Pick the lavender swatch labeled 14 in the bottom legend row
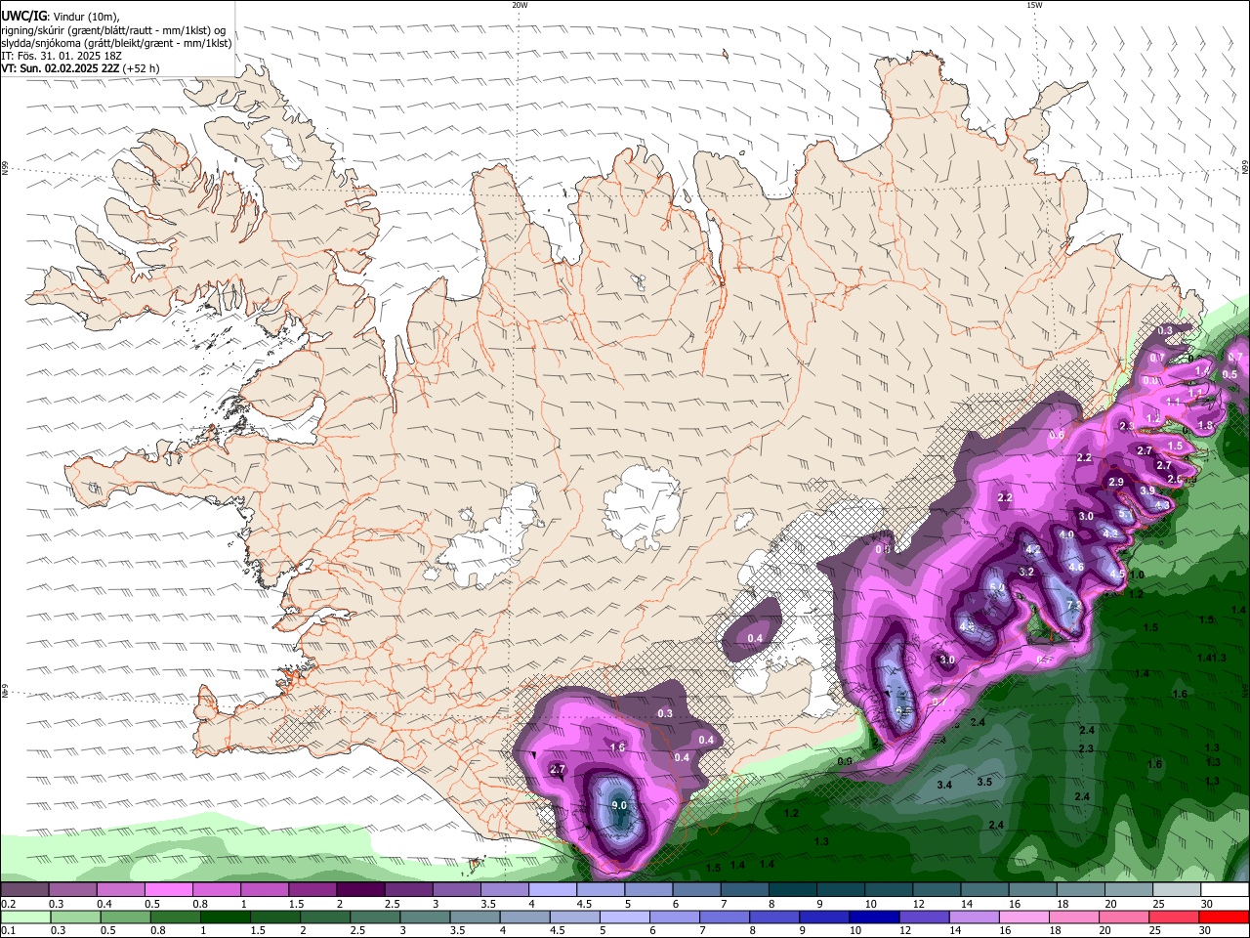Screen dimensions: 1250x938 (974, 917)
